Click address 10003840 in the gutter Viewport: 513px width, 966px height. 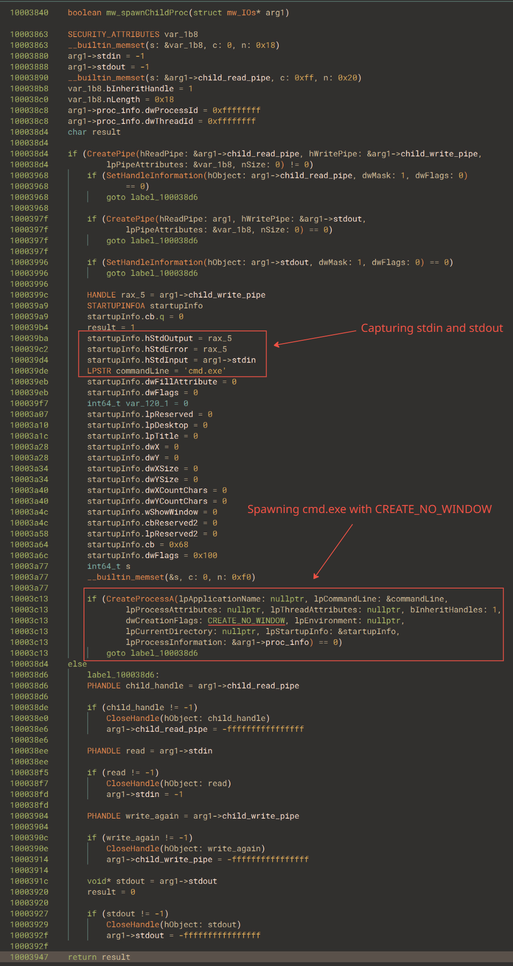tap(29, 13)
